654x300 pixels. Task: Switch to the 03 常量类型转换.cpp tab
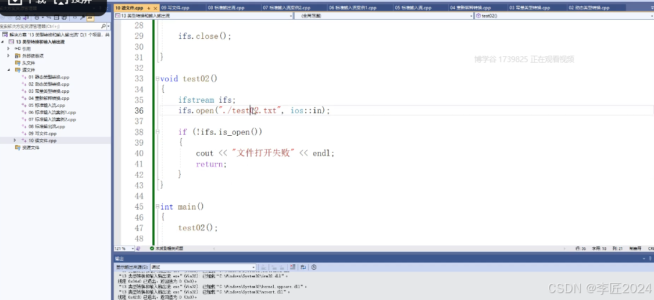point(530,8)
